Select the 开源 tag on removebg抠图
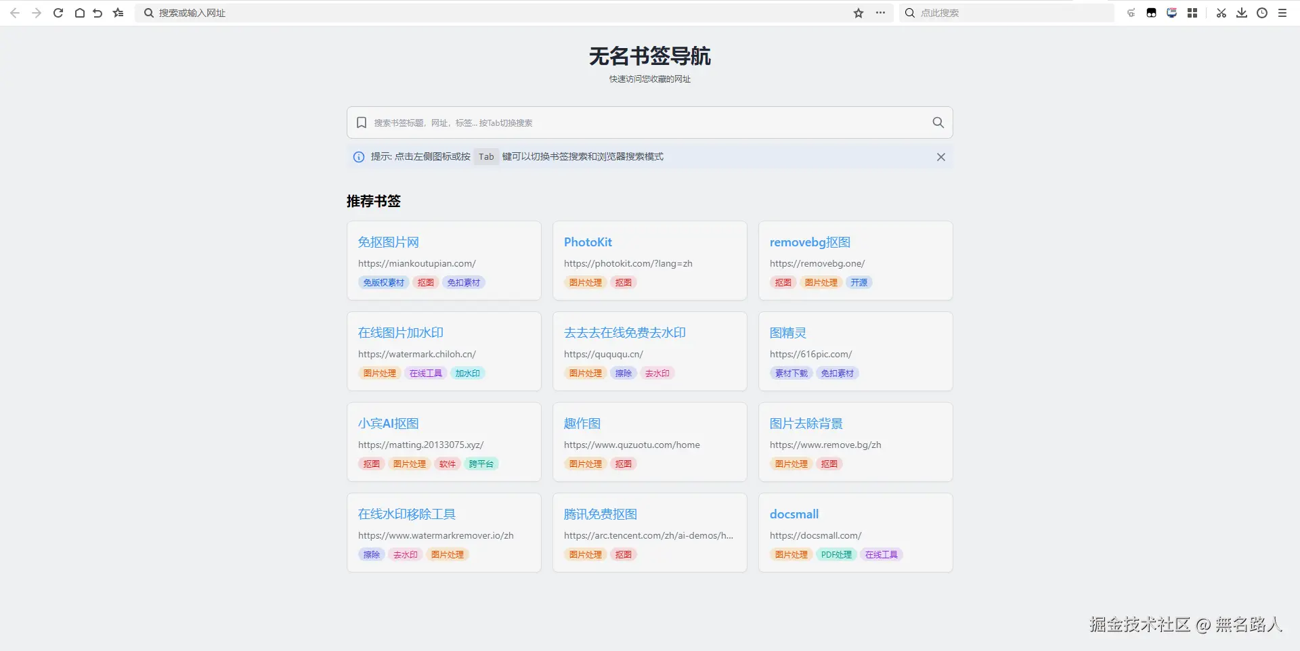1300x651 pixels. [859, 283]
